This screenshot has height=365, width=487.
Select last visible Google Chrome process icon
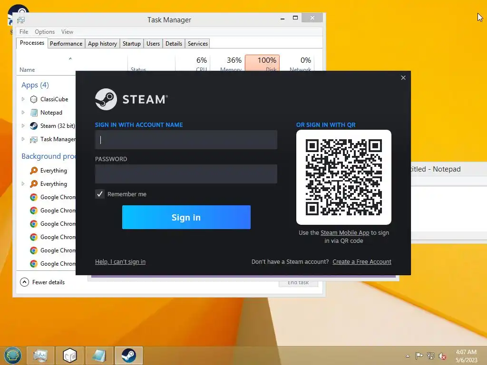(x=34, y=264)
